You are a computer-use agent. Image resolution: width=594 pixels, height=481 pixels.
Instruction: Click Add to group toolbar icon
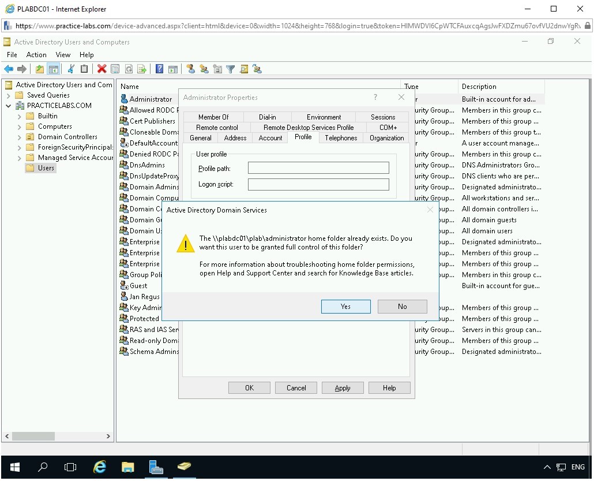pyautogui.click(x=257, y=69)
